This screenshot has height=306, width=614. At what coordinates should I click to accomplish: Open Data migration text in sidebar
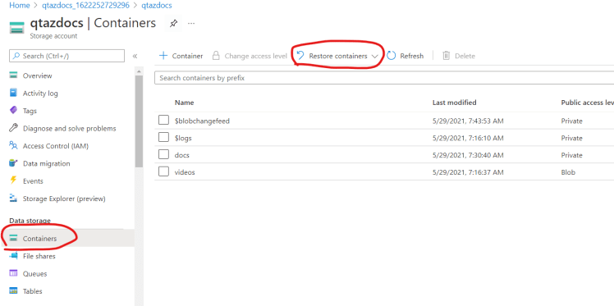47,163
